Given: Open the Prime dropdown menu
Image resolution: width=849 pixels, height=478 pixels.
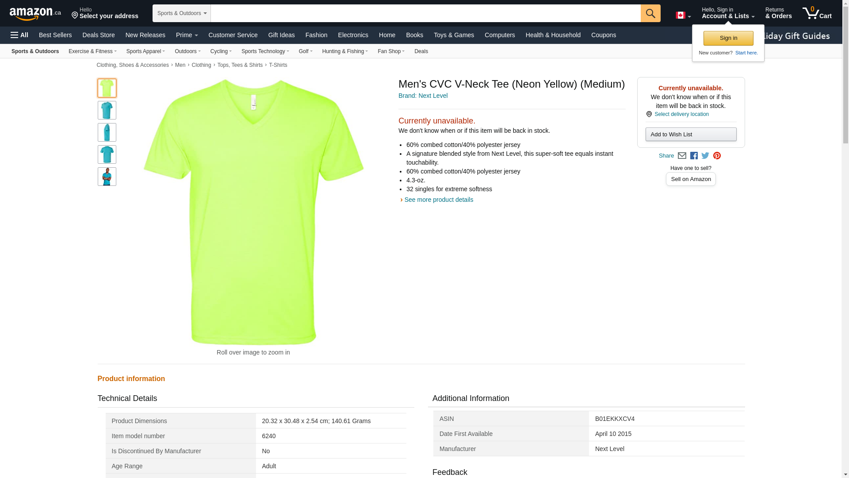Looking at the screenshot, I should pyautogui.click(x=187, y=35).
